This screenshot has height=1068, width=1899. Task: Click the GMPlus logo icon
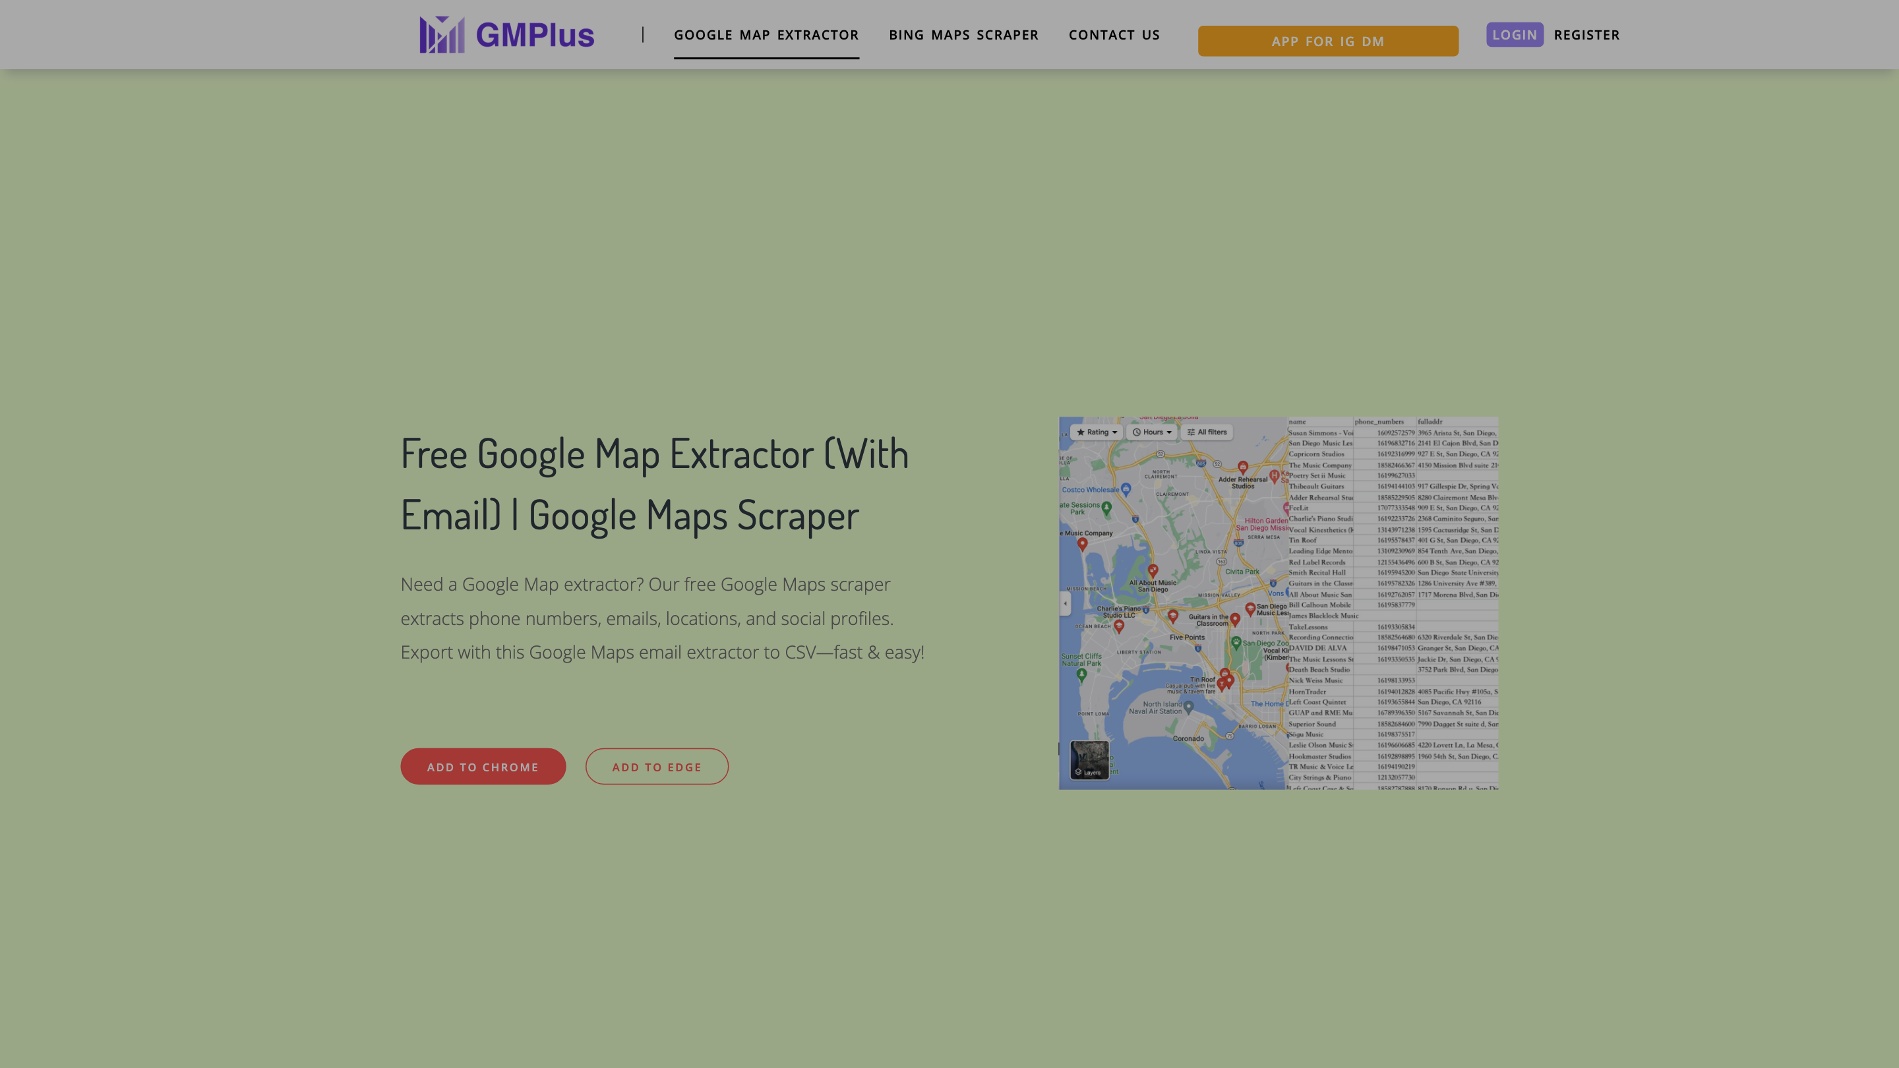point(442,35)
